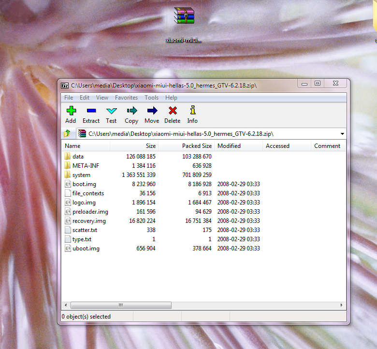Go up one folder level icon
Viewport: 377px width, 349px height.
pyautogui.click(x=67, y=134)
